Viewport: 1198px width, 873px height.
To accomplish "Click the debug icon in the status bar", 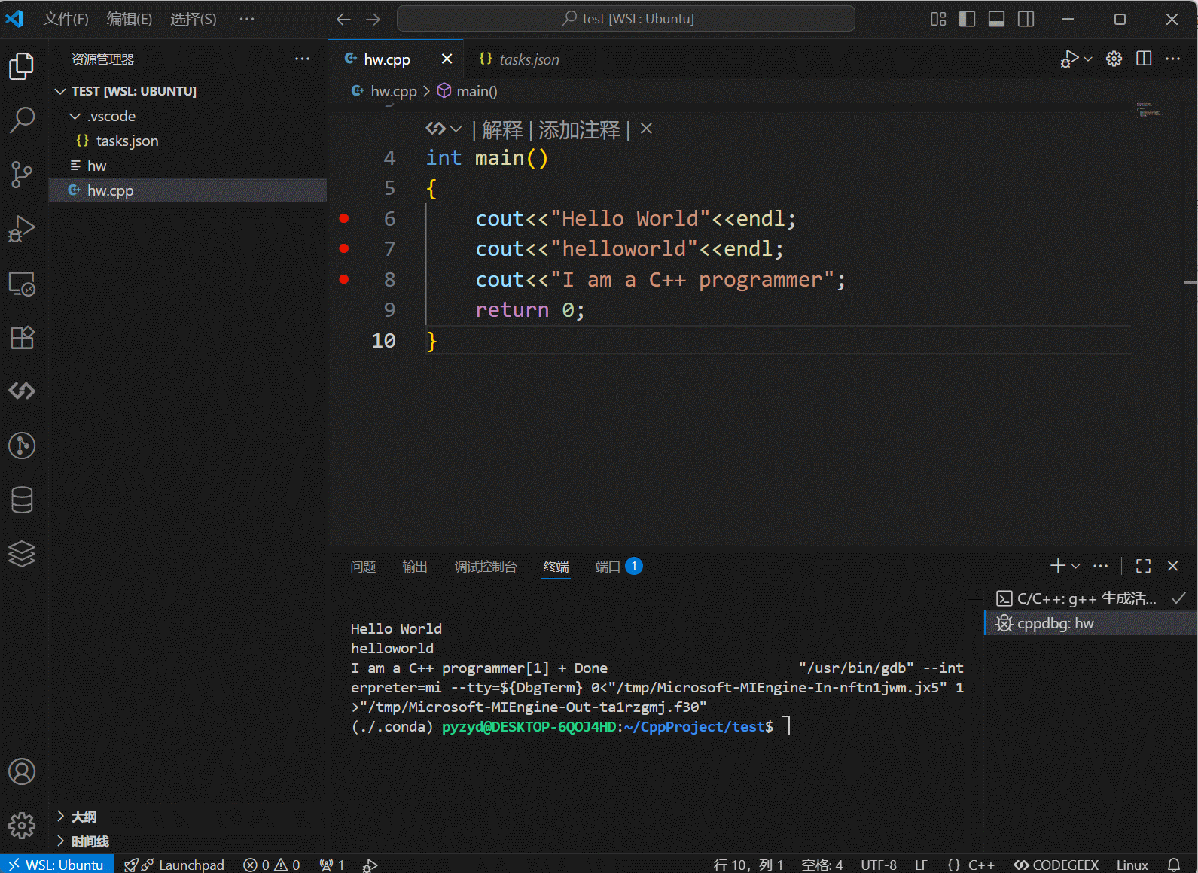I will pyautogui.click(x=370, y=865).
